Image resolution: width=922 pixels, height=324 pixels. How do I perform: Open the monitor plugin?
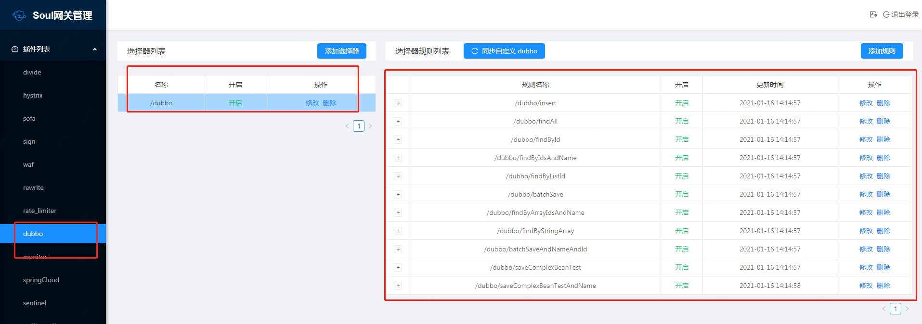click(x=53, y=257)
